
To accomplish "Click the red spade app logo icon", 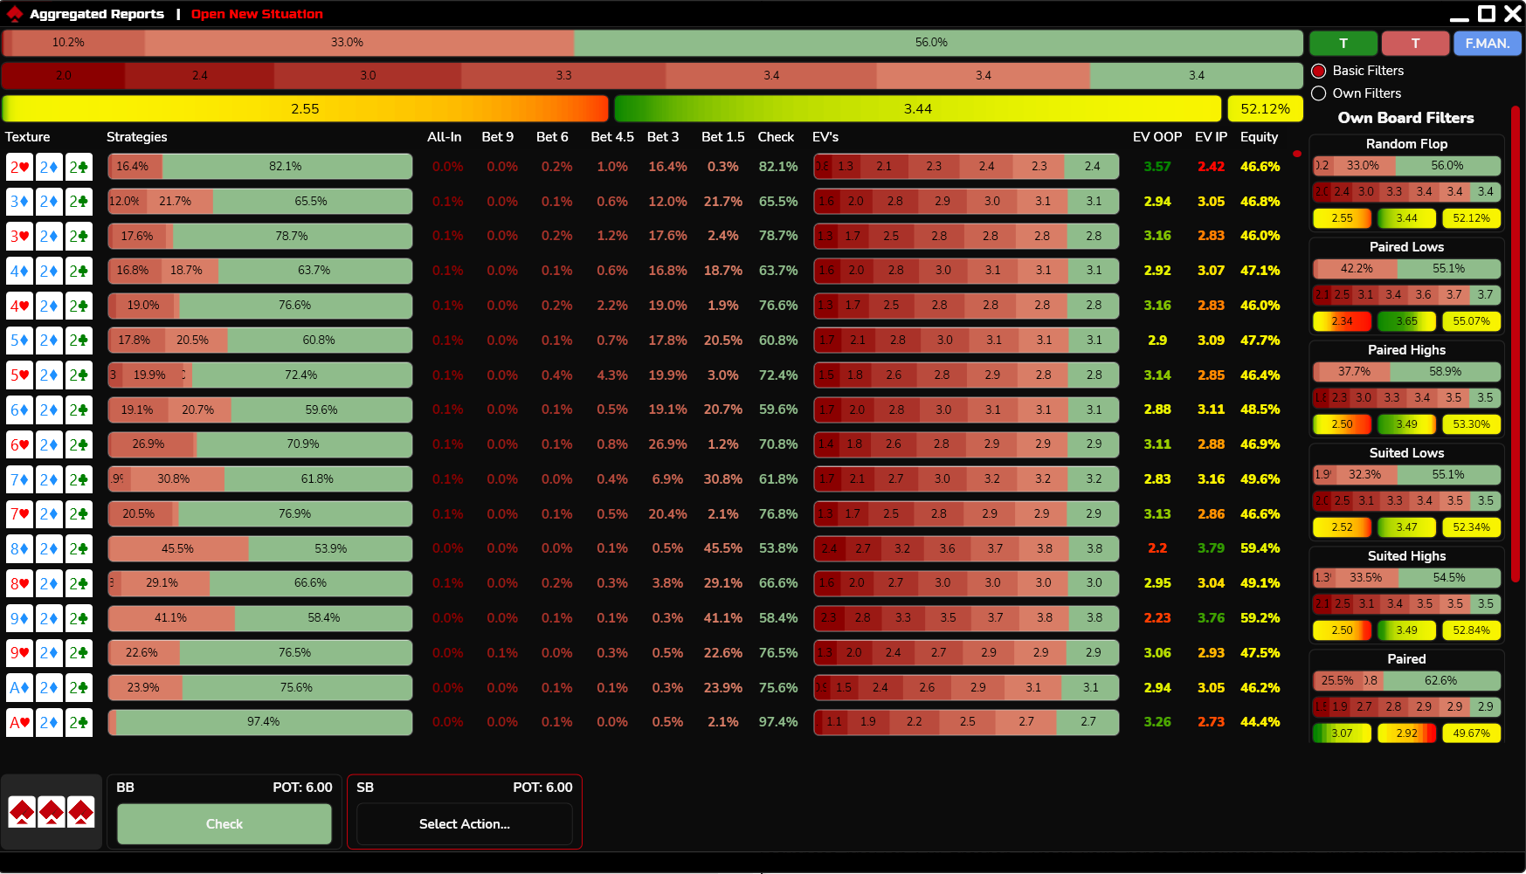I will pyautogui.click(x=14, y=14).
